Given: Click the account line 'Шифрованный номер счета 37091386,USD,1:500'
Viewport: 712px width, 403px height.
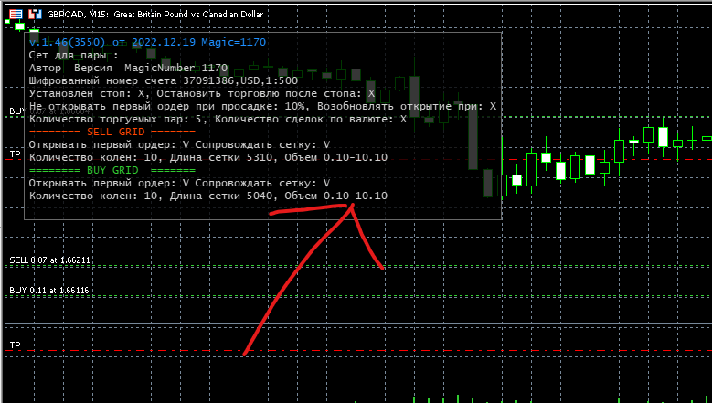Looking at the screenshot, I should click(164, 80).
